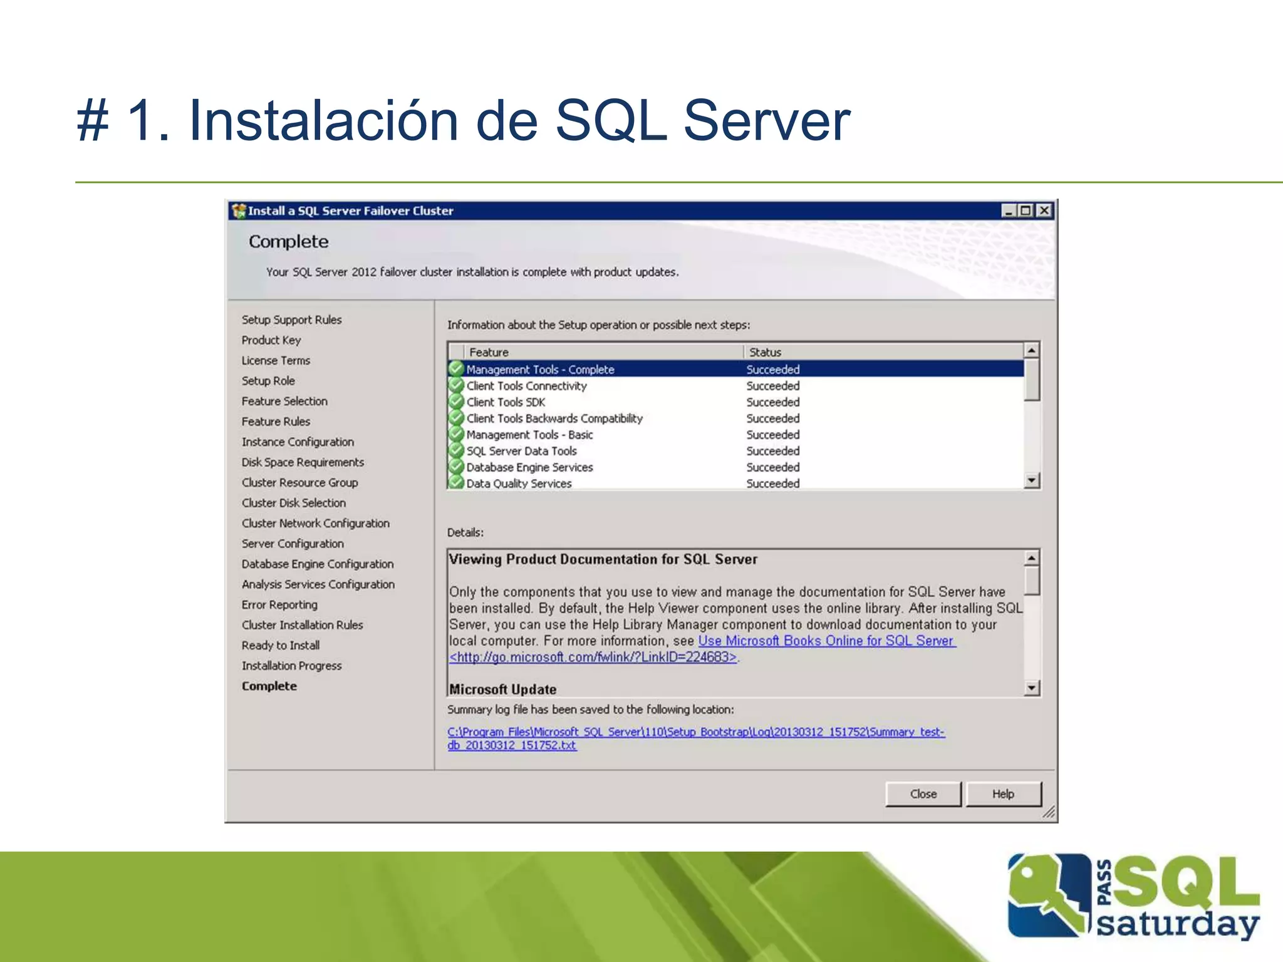Click the Close button

pyautogui.click(x=923, y=794)
